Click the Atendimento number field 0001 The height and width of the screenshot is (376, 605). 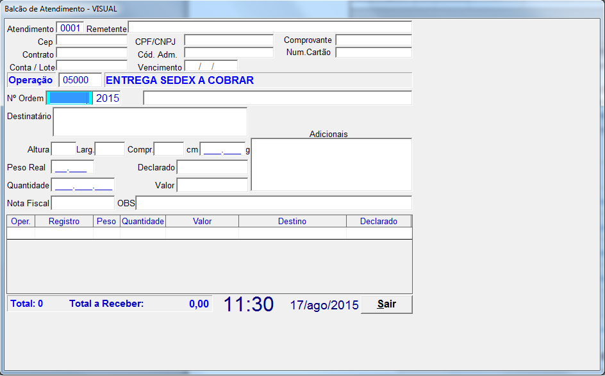[x=70, y=28]
